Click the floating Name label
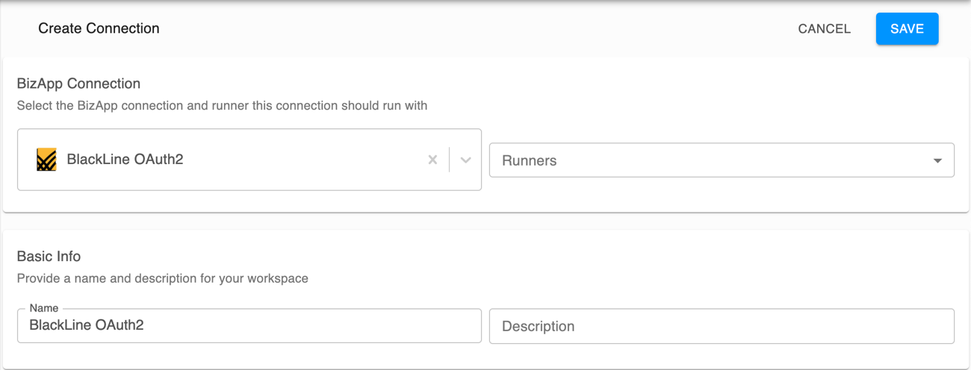 click(x=44, y=308)
